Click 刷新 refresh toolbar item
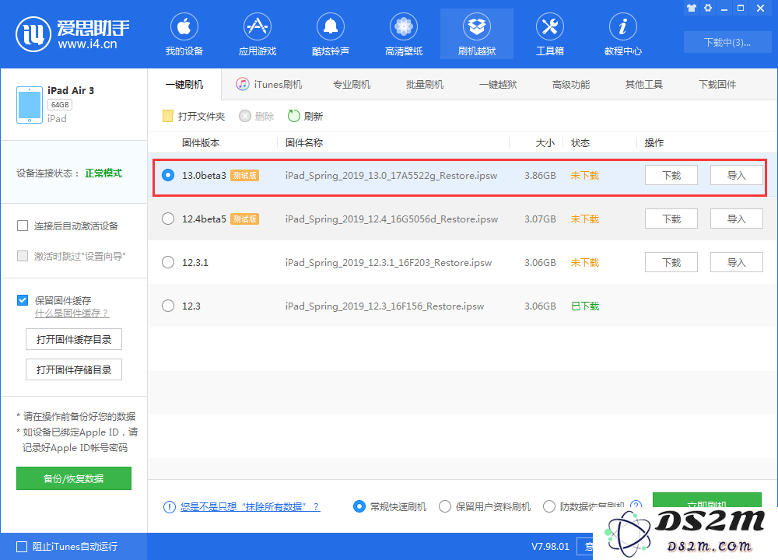 (x=306, y=116)
